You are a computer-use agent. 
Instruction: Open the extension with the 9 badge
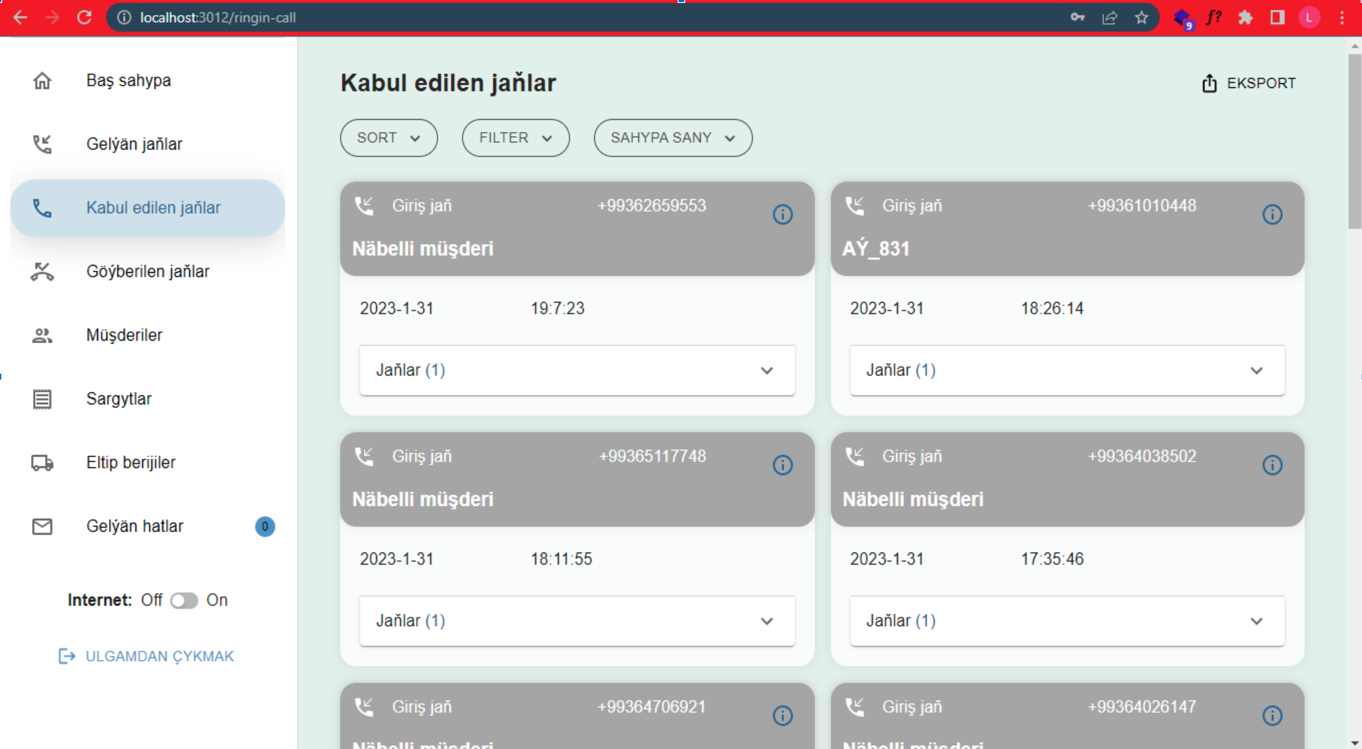click(1183, 19)
